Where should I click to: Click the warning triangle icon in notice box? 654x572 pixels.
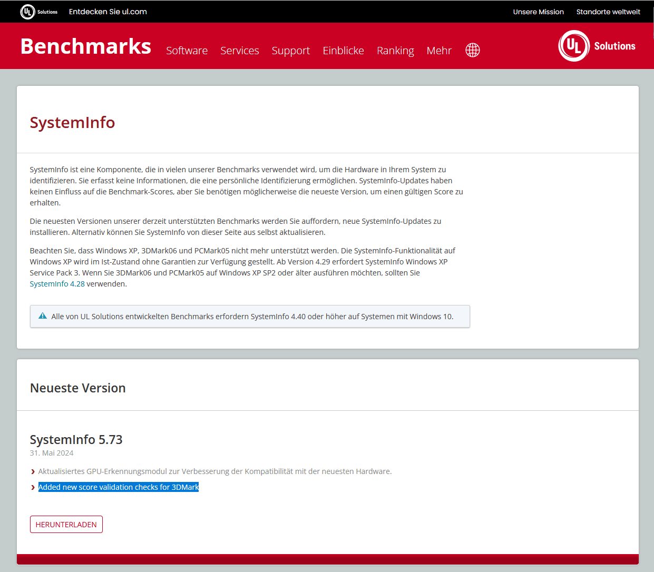point(43,316)
